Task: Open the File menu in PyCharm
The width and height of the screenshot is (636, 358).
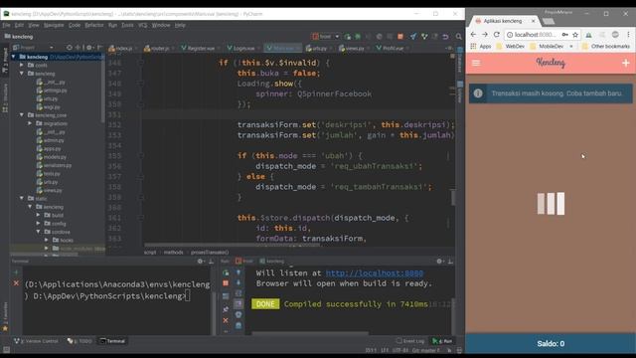Action: (6, 25)
